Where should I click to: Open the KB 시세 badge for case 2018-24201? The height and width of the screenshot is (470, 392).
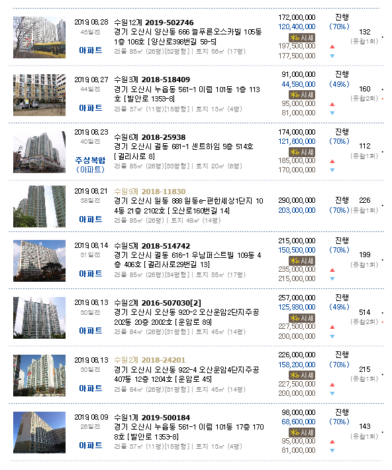coord(301,375)
